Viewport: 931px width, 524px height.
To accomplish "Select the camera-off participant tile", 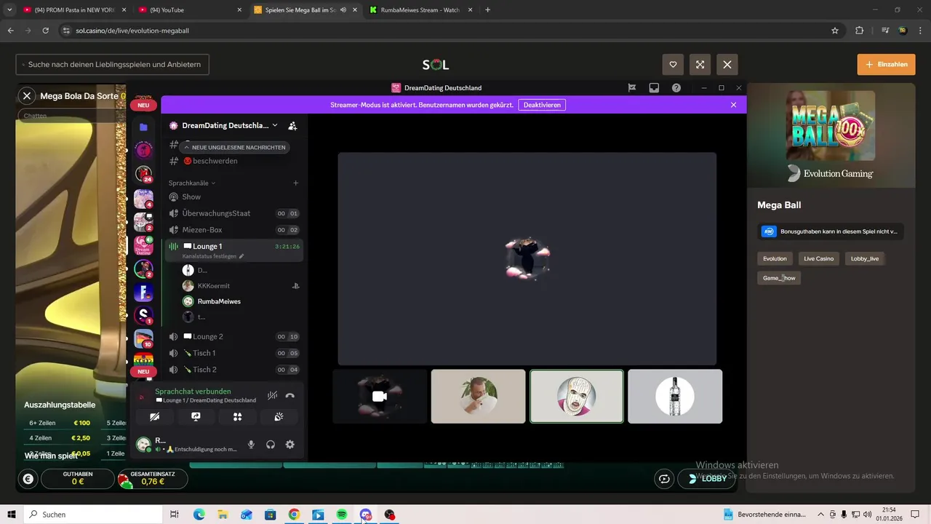I will pyautogui.click(x=380, y=396).
